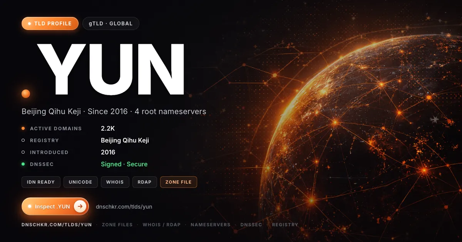Click the gTLD · GLOBAL pill

click(x=111, y=23)
